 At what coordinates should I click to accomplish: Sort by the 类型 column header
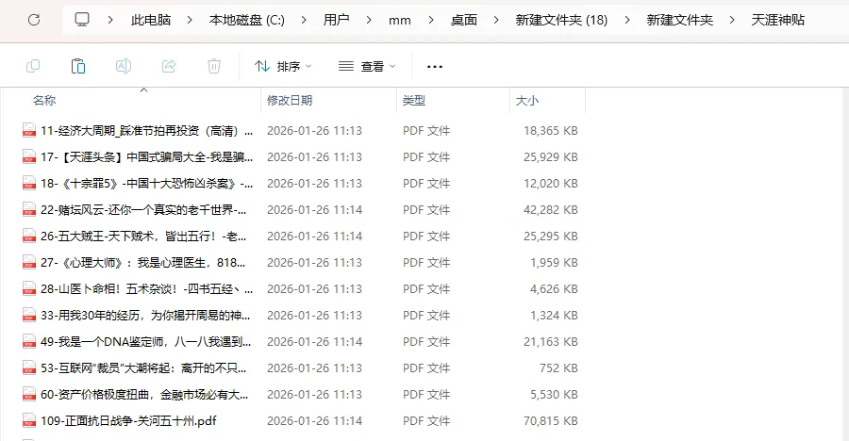414,100
